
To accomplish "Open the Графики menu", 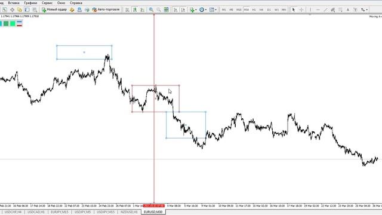I will (30, 3).
